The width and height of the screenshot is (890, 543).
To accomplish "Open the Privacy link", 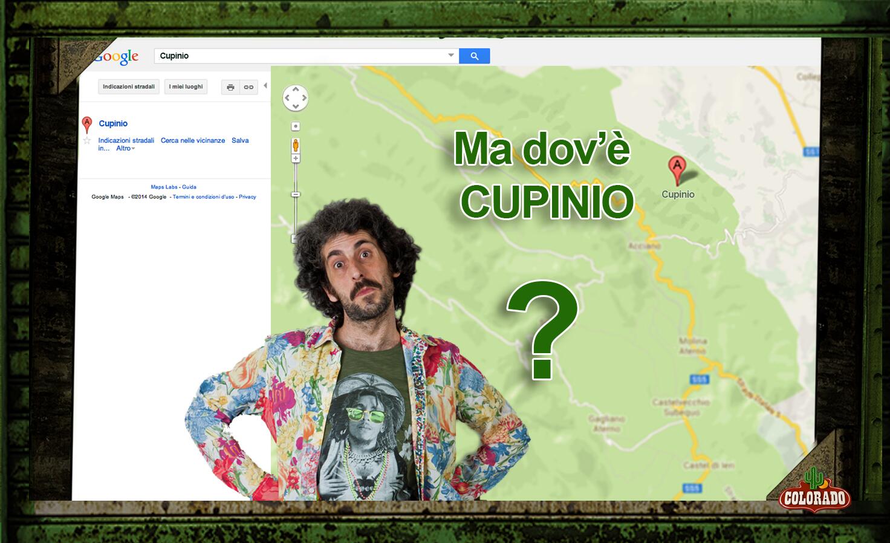I will click(x=247, y=197).
